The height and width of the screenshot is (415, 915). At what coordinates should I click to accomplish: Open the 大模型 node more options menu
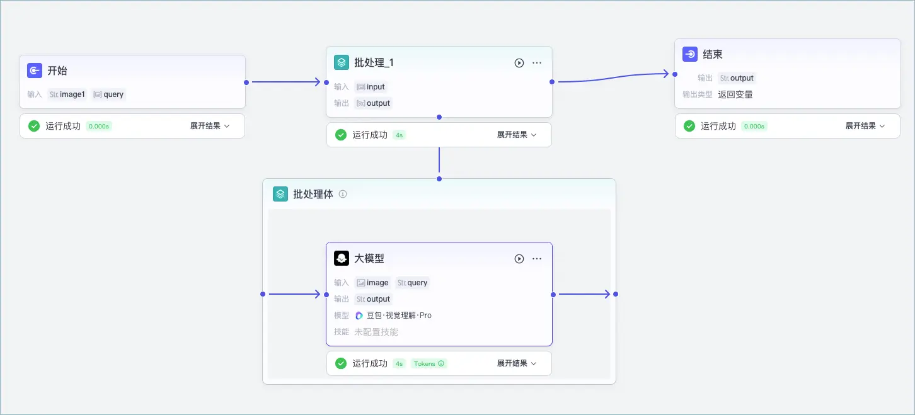coord(537,259)
